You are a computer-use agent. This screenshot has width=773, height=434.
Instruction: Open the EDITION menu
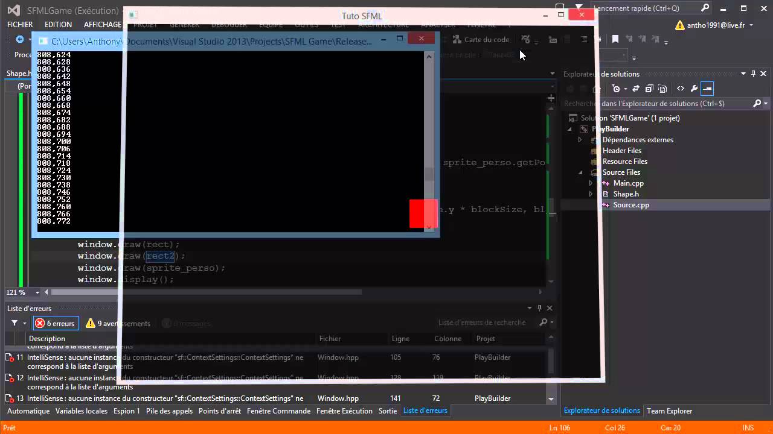[x=58, y=25]
